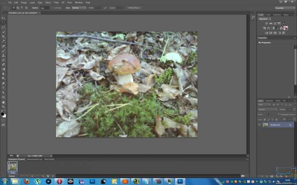The image size is (297, 185).
Task: Select the Zoom tool in toolbox
Action: coord(3,107)
